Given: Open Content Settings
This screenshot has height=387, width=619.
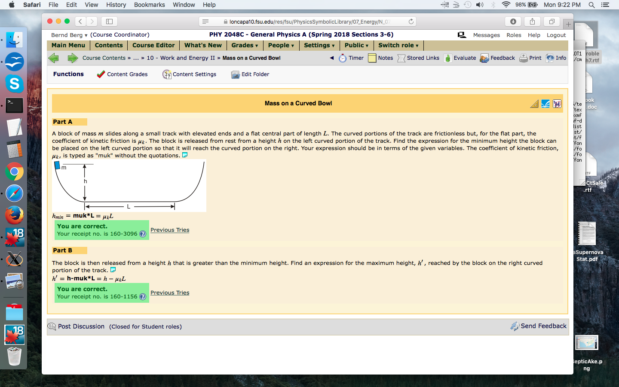Looking at the screenshot, I should click(189, 74).
